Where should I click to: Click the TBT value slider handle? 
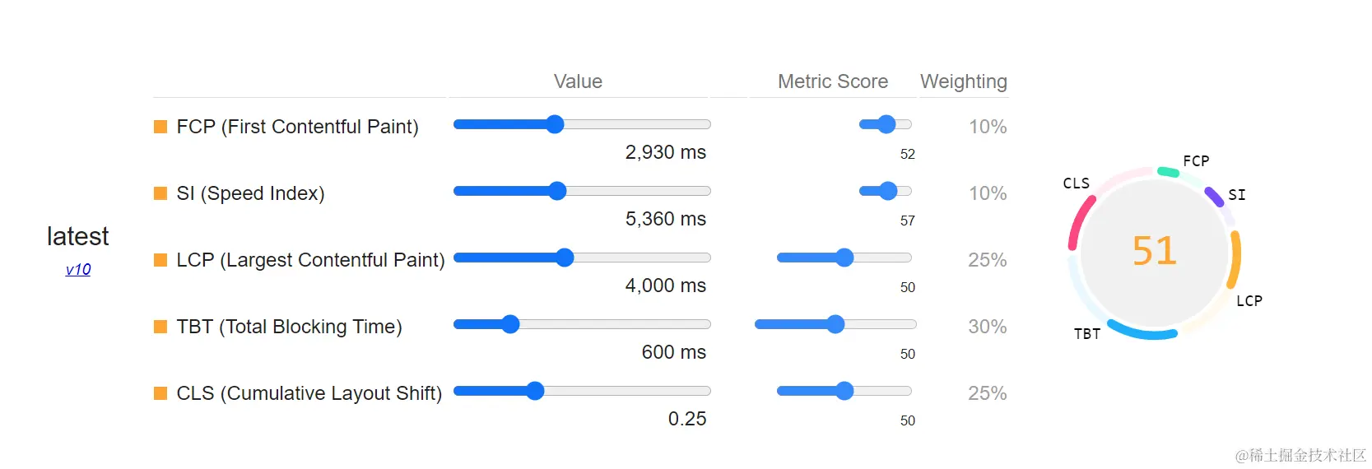pos(510,324)
